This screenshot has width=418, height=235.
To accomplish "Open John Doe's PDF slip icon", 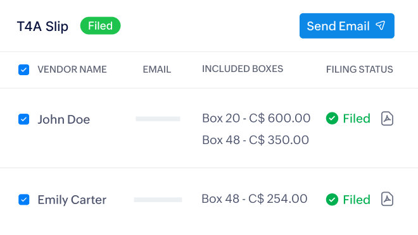I will [x=387, y=119].
